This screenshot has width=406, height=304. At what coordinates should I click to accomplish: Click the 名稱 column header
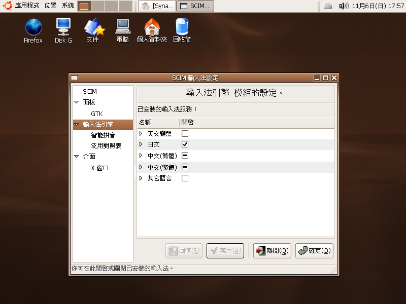[158, 123]
